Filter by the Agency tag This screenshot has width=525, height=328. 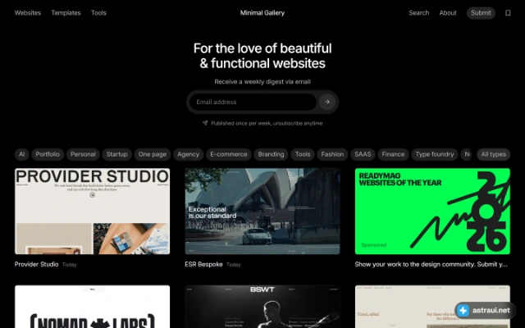[x=188, y=154]
